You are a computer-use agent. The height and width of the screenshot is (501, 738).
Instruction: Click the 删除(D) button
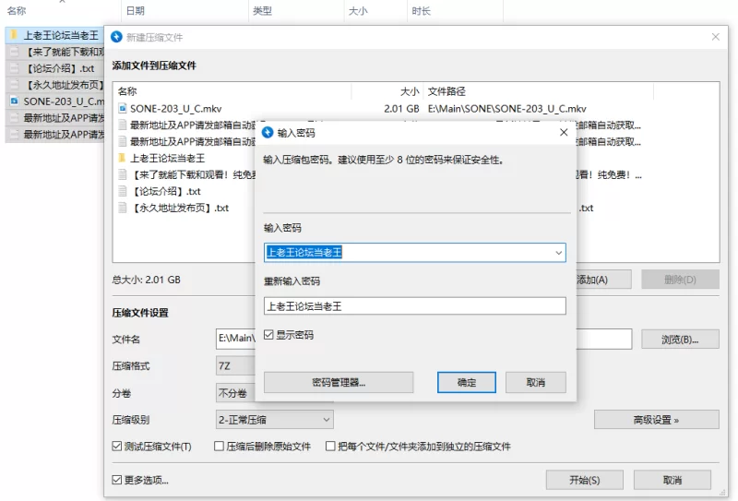pos(680,280)
